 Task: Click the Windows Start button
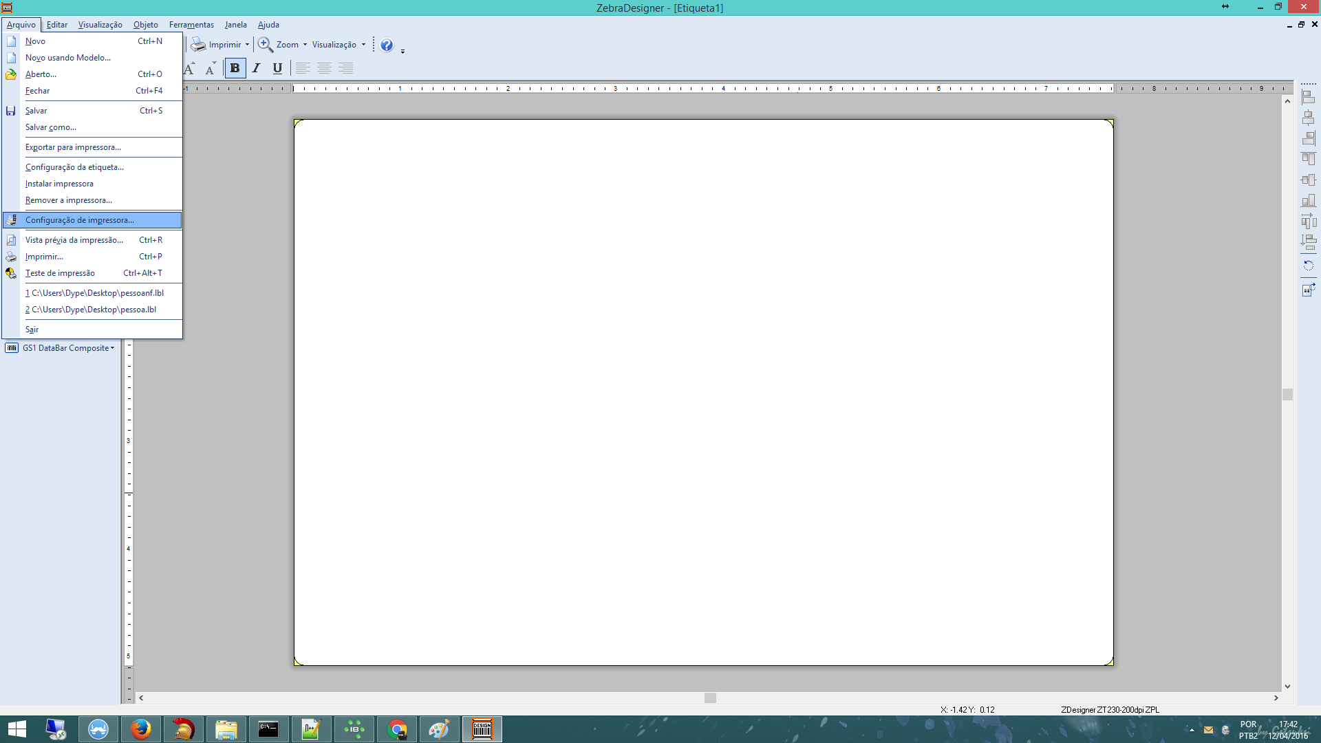[17, 729]
